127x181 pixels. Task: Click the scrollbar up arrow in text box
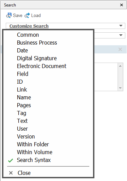(x=121, y=66)
